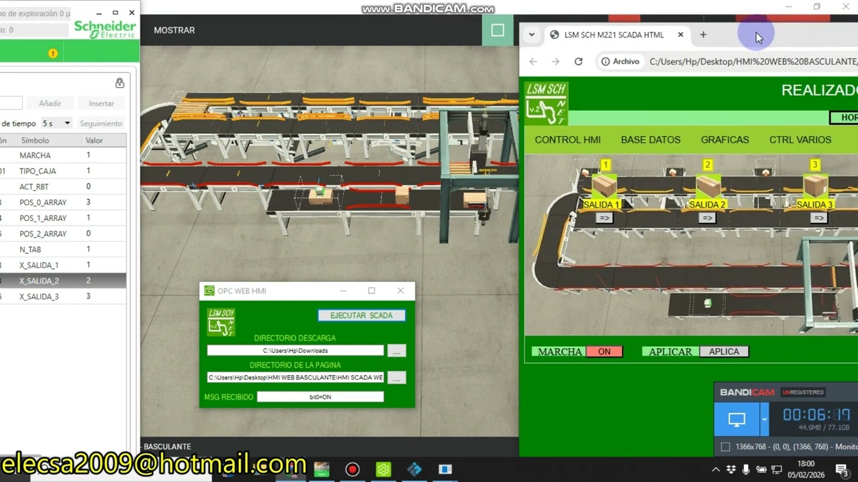Show hidden system tray icons
The height and width of the screenshot is (482, 858).
click(x=715, y=469)
